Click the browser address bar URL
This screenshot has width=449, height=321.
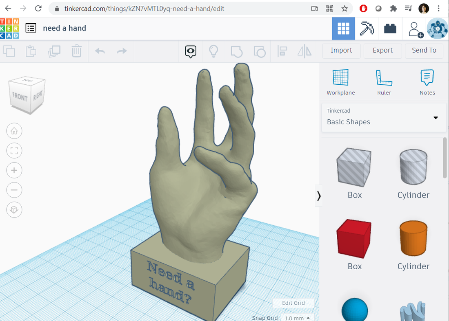tap(144, 9)
